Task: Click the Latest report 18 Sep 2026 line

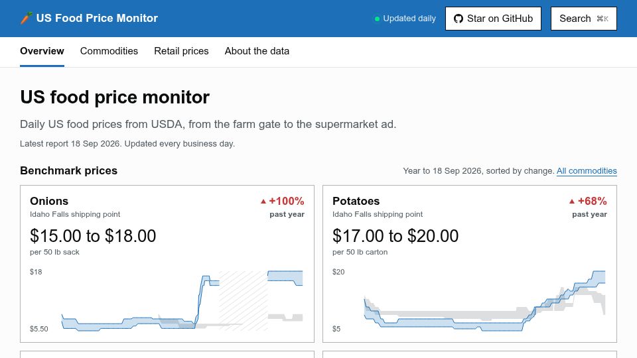Action: coord(127,144)
